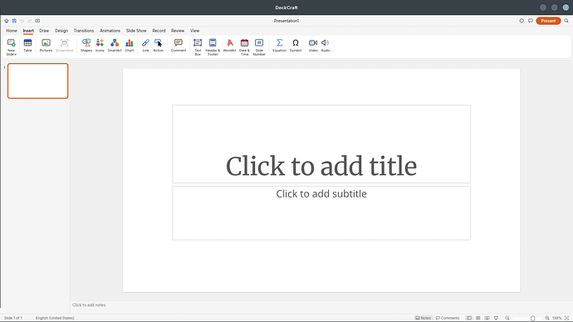This screenshot has height=322, width=573.
Task: Save the presentation with the disk icon
Action: (14, 21)
